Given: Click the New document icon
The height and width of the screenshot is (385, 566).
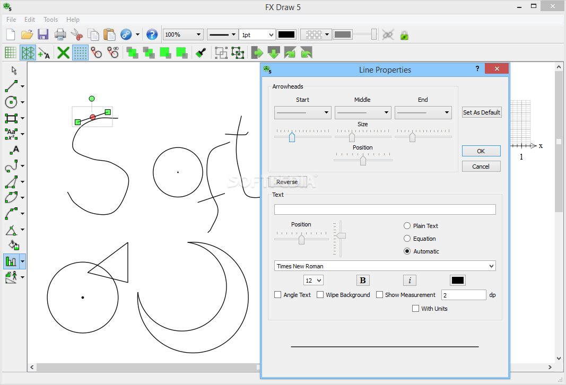Looking at the screenshot, I should point(11,34).
